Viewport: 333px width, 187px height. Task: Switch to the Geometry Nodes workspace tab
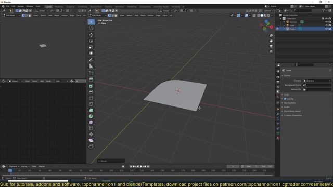(161, 7)
